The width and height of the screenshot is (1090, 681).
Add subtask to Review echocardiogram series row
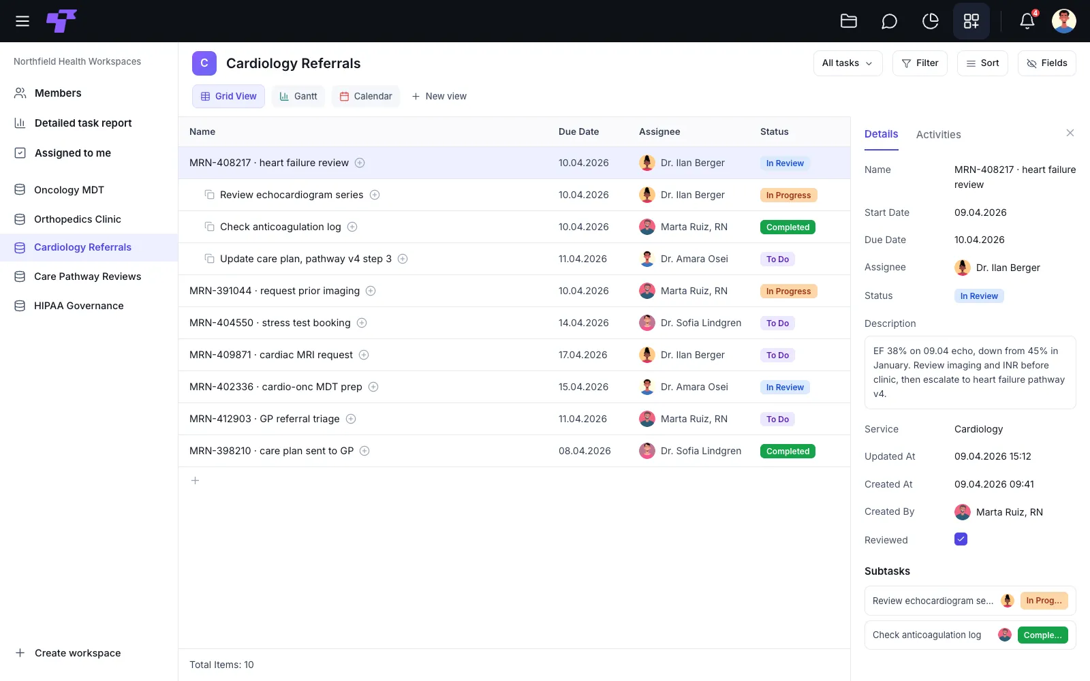tap(375, 195)
